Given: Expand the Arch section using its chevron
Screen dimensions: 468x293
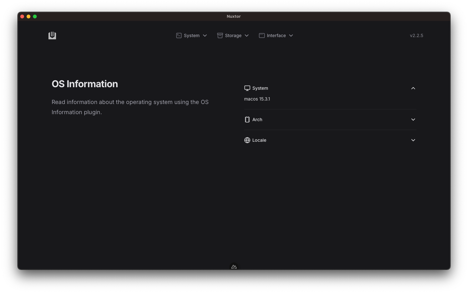Looking at the screenshot, I should point(413,120).
